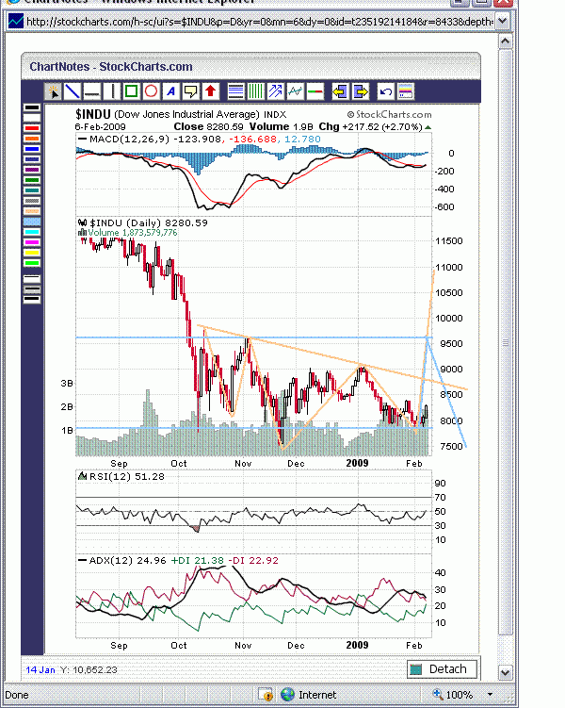Click the vertical scrollbar down arrow
Viewport: 565px width, 708px height.
coord(505,673)
